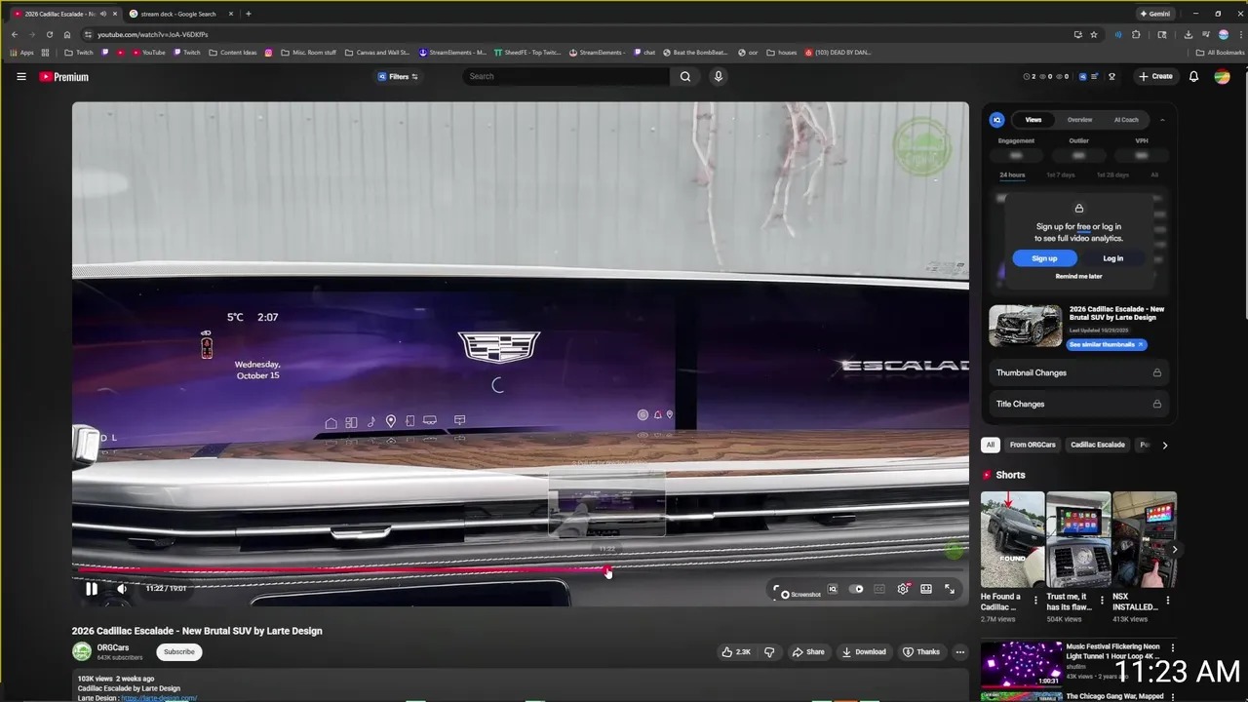Go to YouTube Premium home logo
The height and width of the screenshot is (702, 1248).
tap(64, 76)
